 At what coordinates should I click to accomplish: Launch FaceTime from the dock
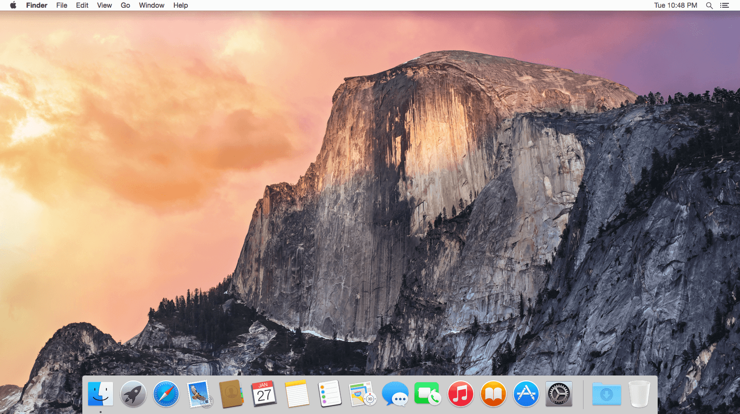point(428,394)
